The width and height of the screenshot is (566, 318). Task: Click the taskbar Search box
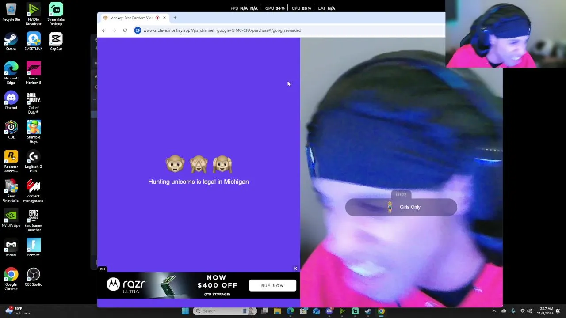[x=225, y=311]
